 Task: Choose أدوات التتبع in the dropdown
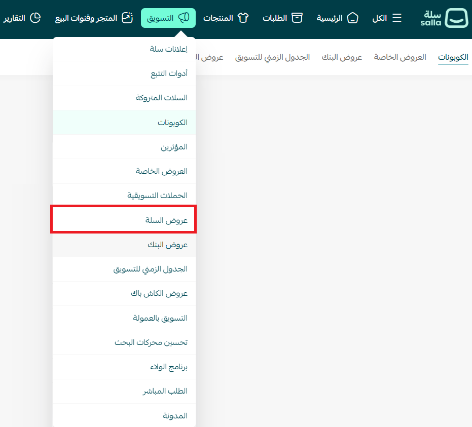point(169,73)
